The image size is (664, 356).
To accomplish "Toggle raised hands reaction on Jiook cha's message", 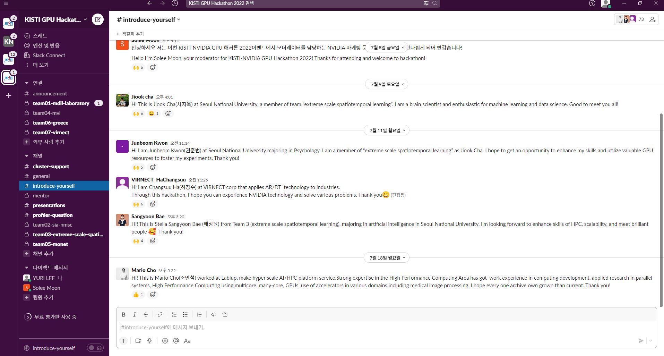I will click(x=138, y=113).
